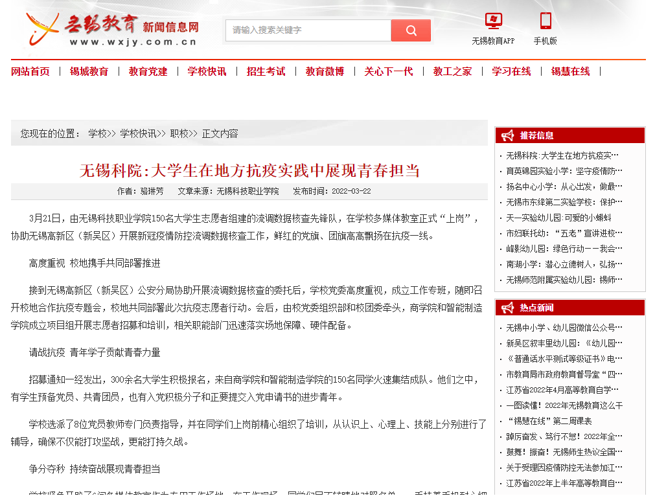Click the 热点新闻 panel heading

[x=536, y=308]
